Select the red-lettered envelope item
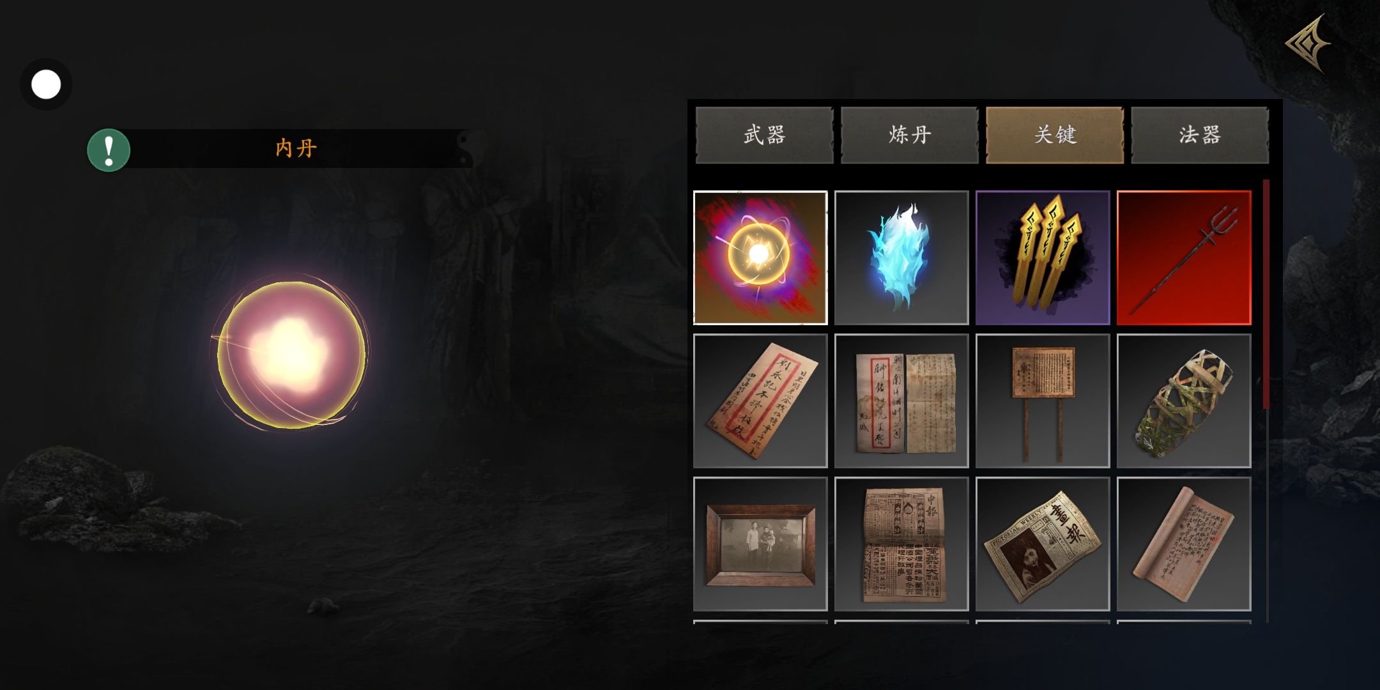The height and width of the screenshot is (690, 1380). point(760,401)
